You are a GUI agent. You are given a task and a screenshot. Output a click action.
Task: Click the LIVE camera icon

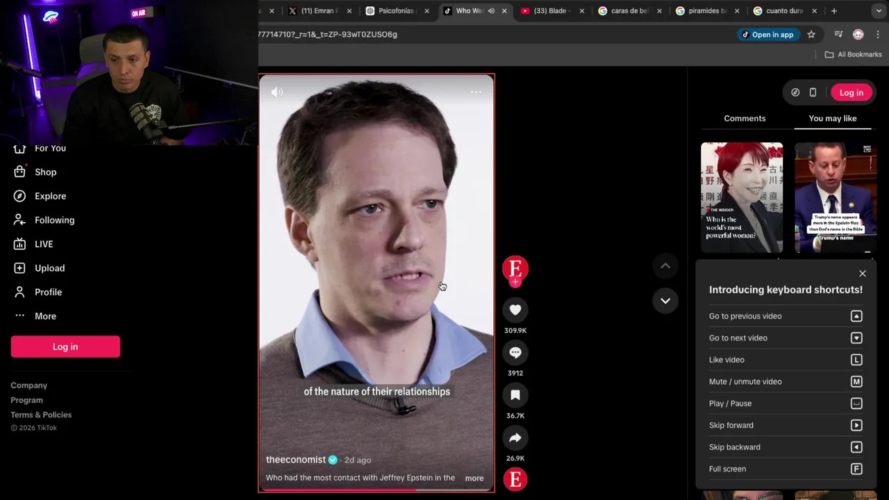(20, 244)
